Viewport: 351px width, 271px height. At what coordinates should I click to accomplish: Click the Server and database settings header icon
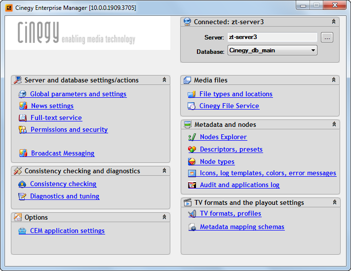(18, 80)
